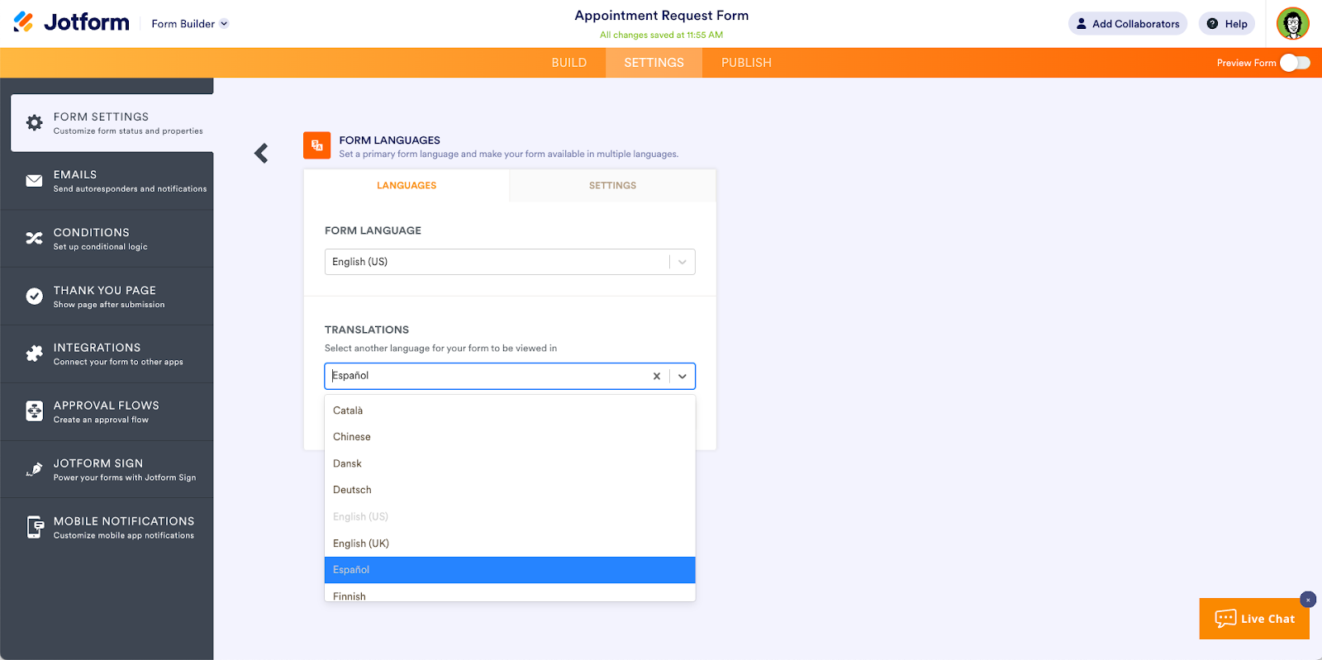Select the Conditions shuffle icon
The image size is (1322, 660).
34,239
